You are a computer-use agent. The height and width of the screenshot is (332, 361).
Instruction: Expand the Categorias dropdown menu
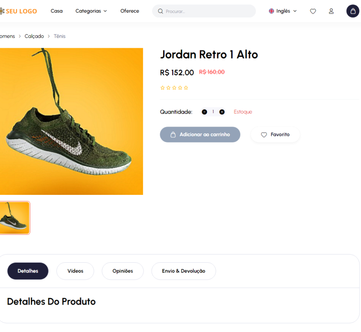point(91,11)
